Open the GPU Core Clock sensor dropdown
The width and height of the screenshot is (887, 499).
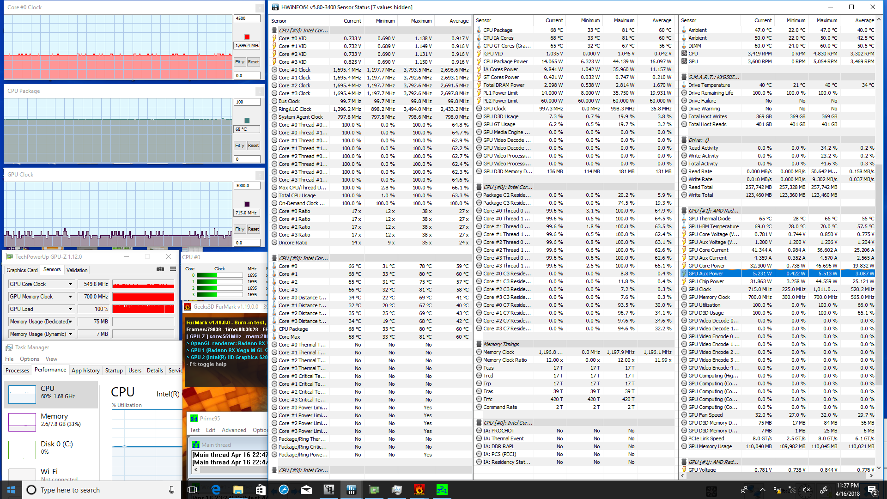pos(70,284)
